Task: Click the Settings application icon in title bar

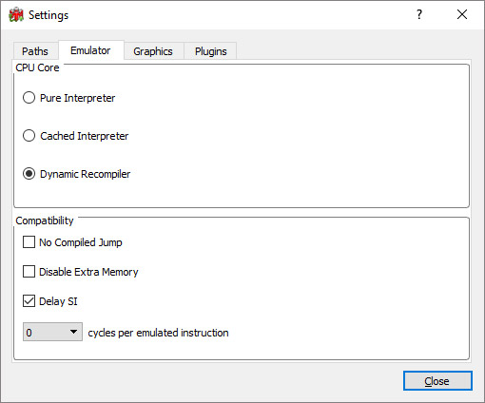Action: [16, 15]
